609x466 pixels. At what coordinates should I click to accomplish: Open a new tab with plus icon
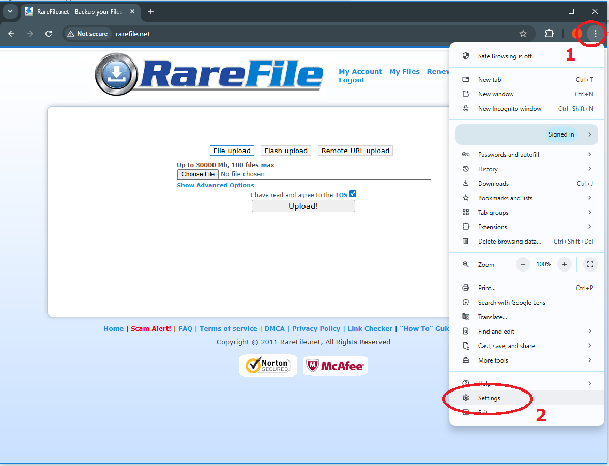coord(151,11)
